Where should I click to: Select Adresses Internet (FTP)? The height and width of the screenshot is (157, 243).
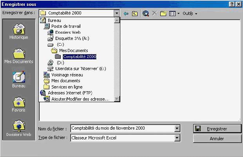[x=66, y=93]
